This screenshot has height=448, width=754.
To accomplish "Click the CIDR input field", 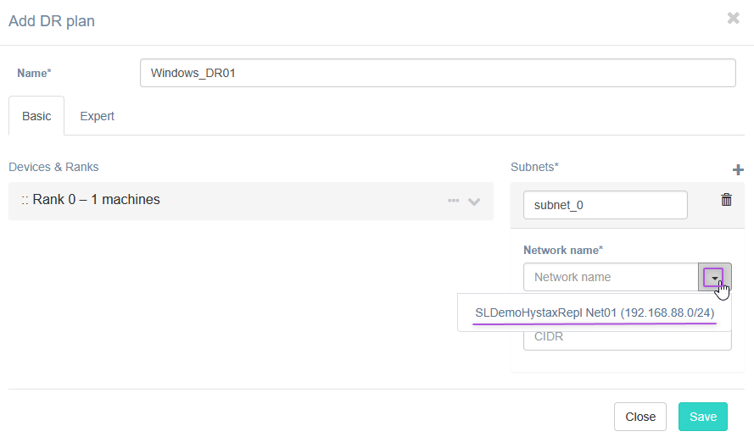I will [627, 338].
